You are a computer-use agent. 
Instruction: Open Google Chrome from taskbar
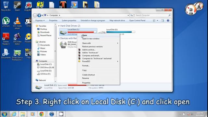click(x=42, y=114)
